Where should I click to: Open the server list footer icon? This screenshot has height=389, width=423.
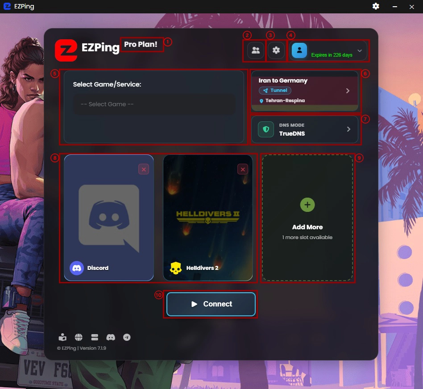pos(95,337)
